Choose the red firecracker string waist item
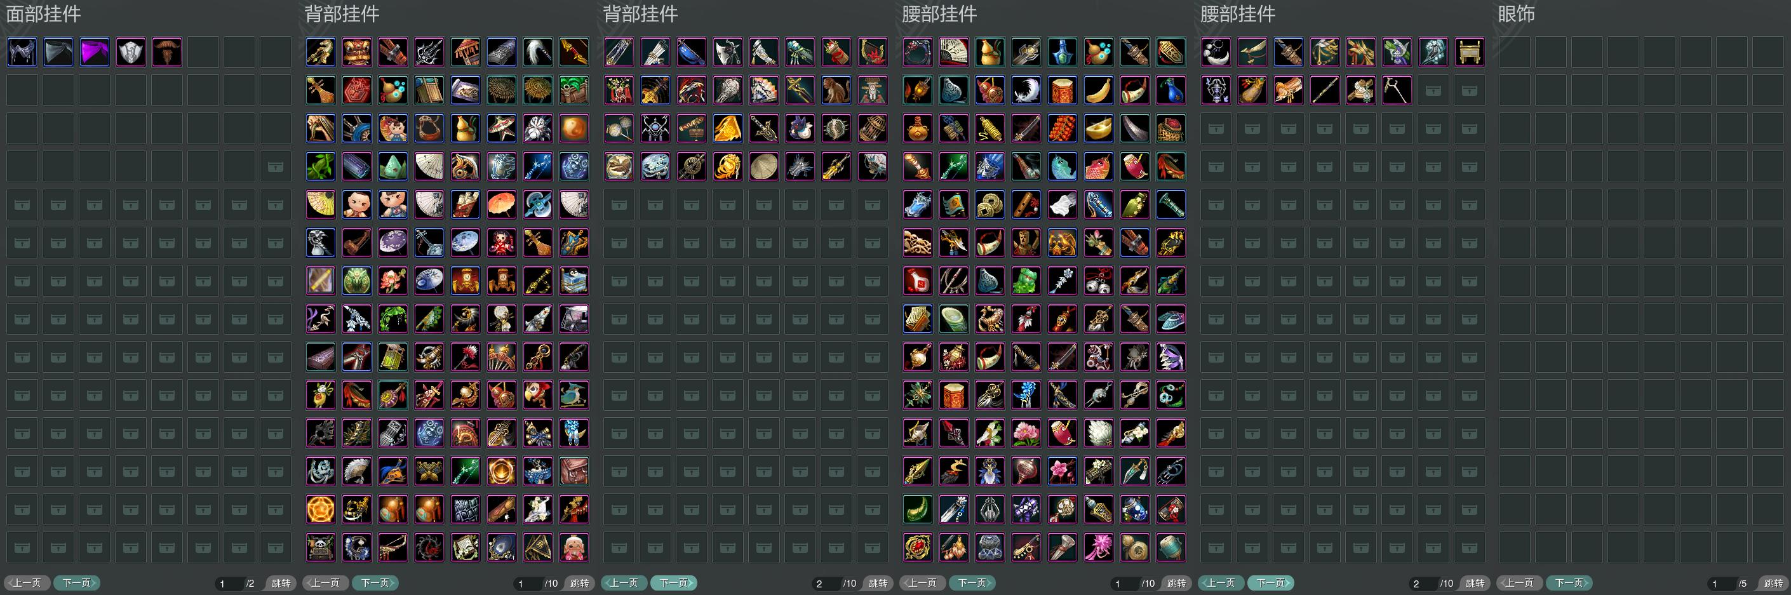Viewport: 1791px width, 595px height. (1063, 129)
